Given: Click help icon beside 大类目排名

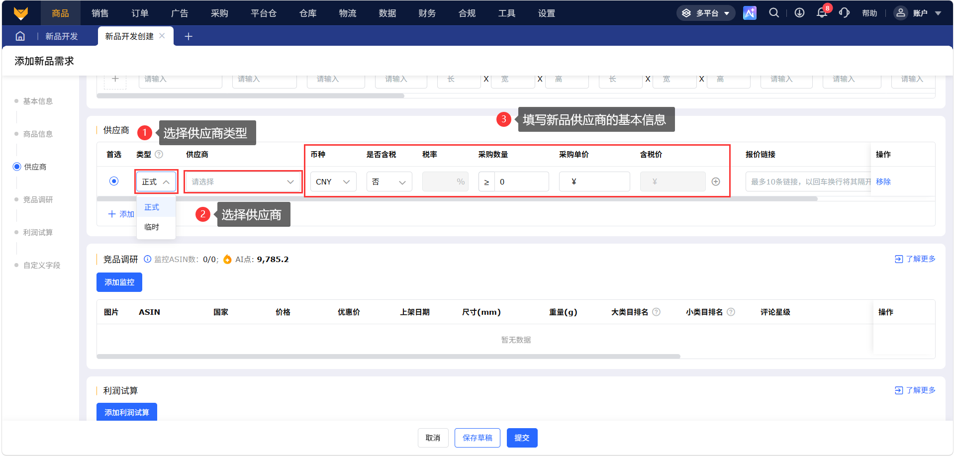Looking at the screenshot, I should 657,312.
